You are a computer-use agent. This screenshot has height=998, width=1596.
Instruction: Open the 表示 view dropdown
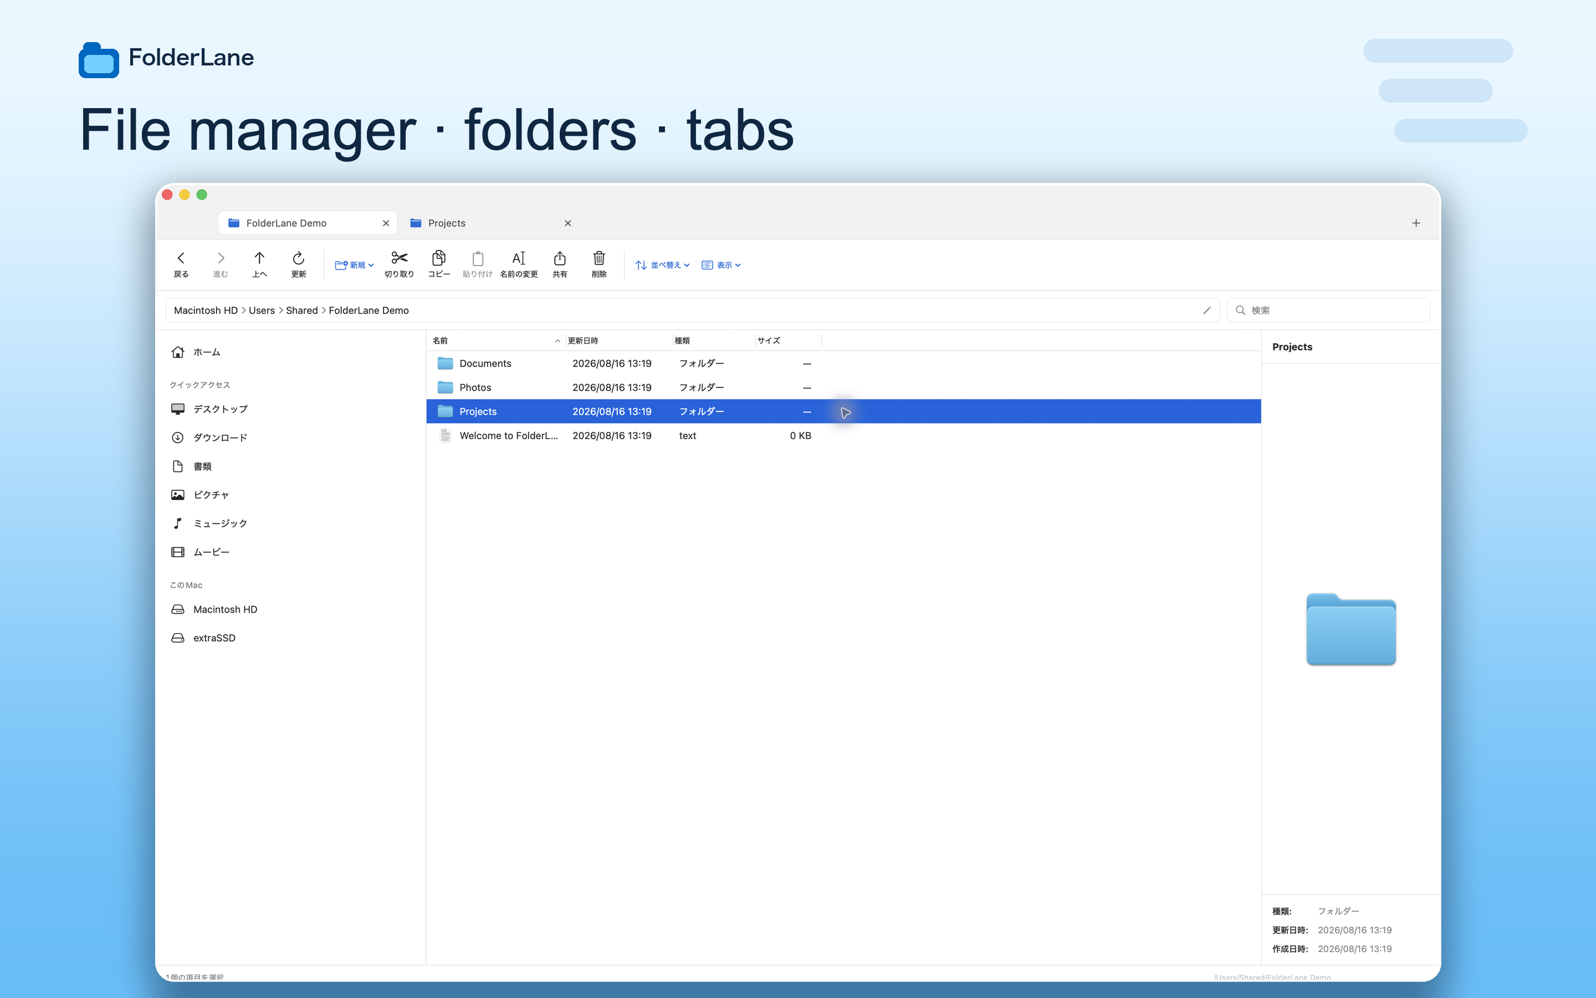tap(721, 264)
